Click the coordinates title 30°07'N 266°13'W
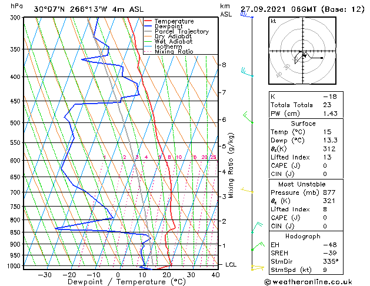370x286 pixels. tap(71, 9)
